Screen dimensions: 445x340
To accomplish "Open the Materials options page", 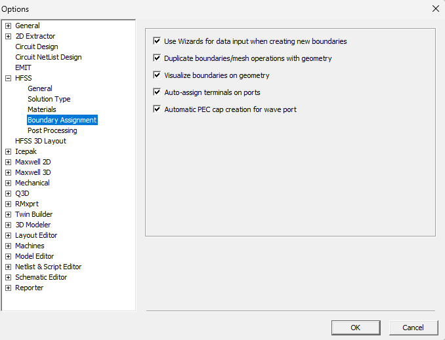I will click(41, 109).
